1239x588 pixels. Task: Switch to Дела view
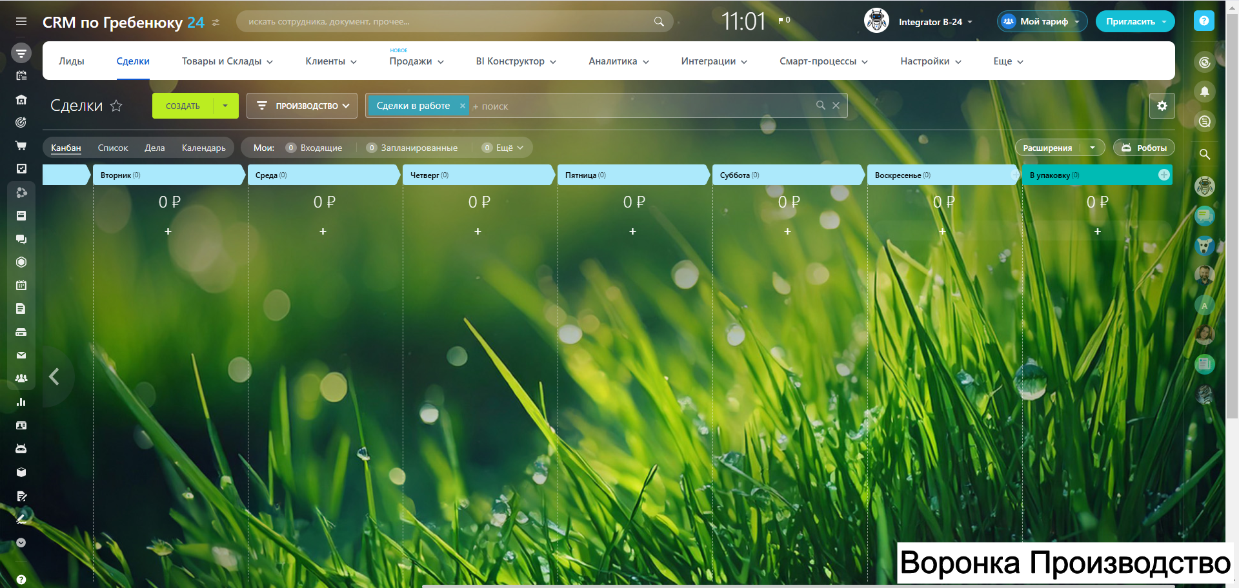[155, 148]
